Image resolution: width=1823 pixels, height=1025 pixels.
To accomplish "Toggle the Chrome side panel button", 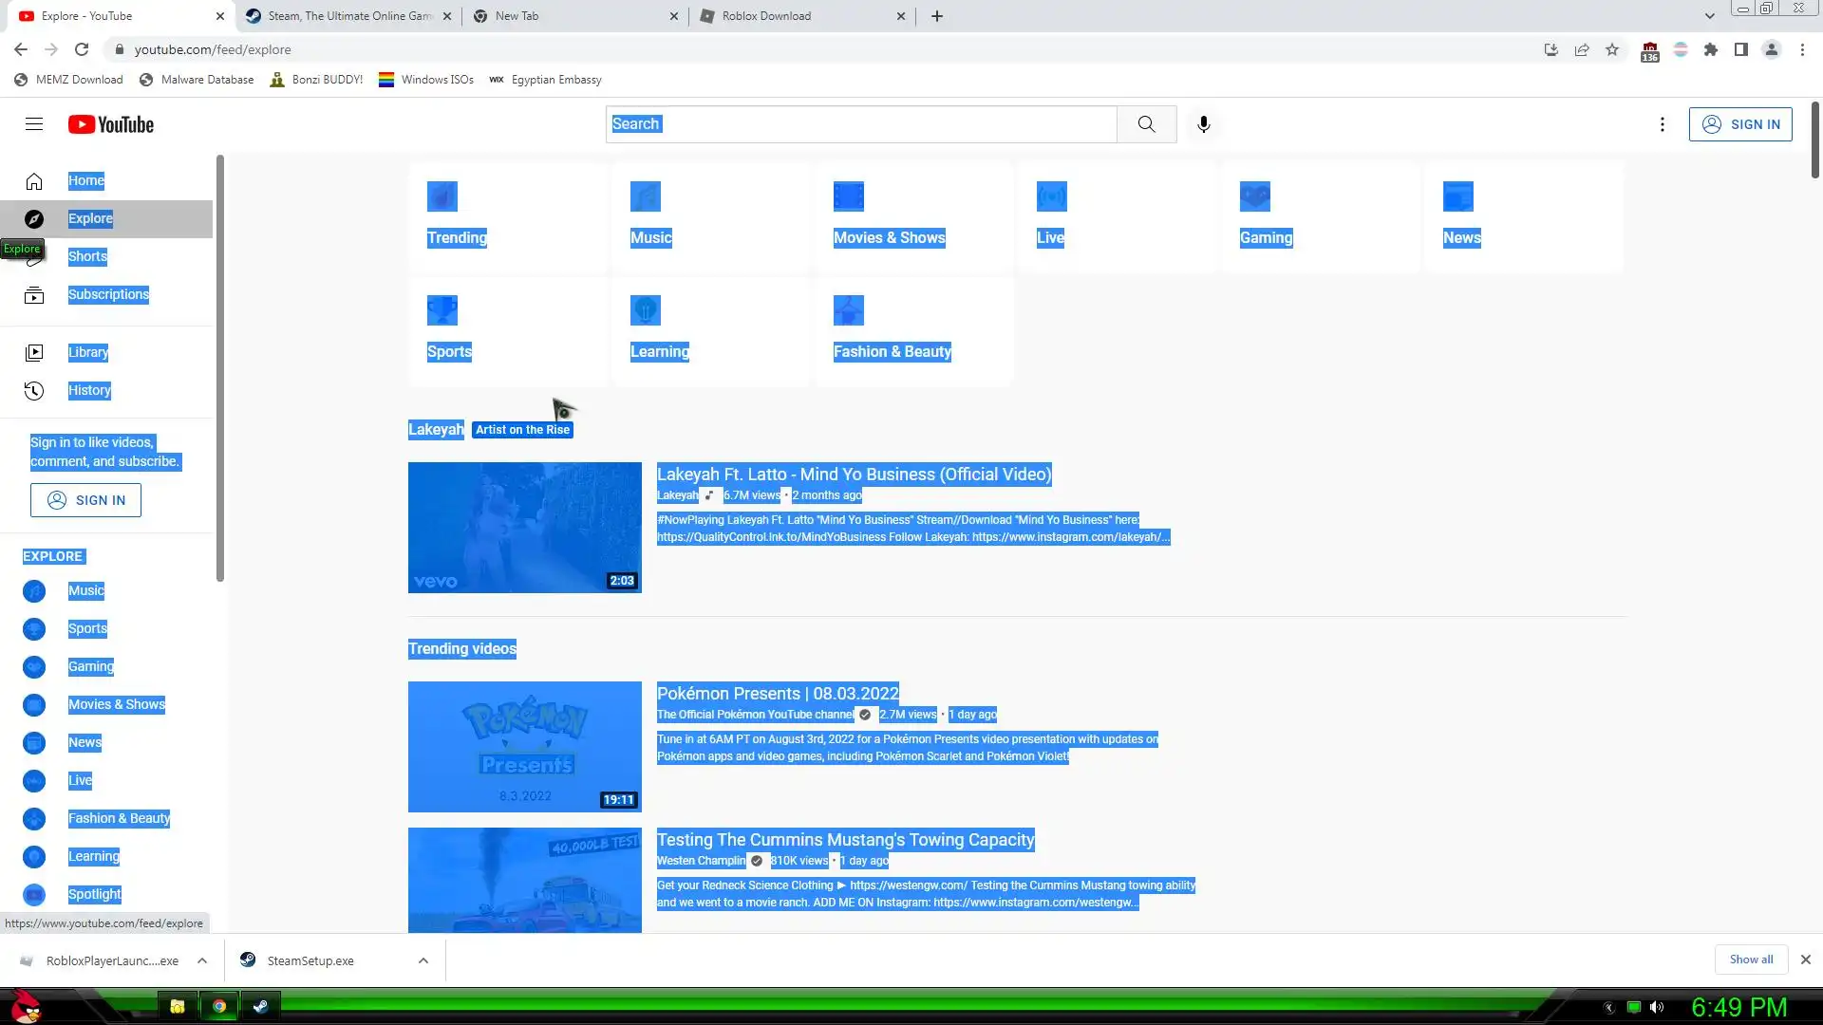I will coord(1740,49).
